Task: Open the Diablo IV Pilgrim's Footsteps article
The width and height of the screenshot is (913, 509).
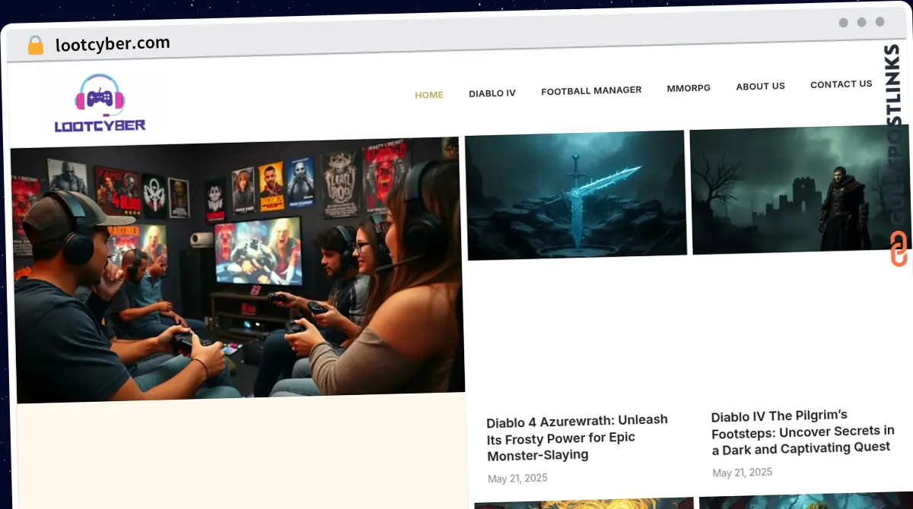Action: [803, 432]
